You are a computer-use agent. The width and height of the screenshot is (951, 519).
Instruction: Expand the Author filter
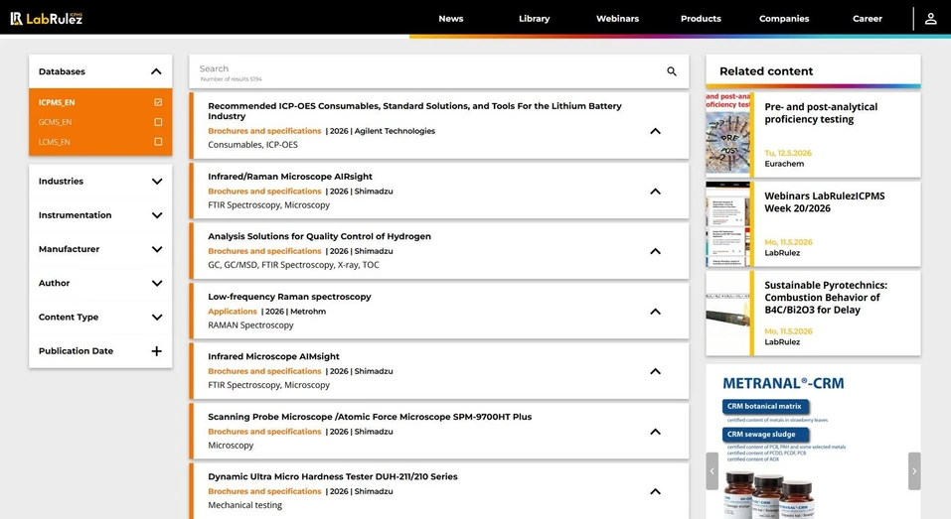pos(156,283)
